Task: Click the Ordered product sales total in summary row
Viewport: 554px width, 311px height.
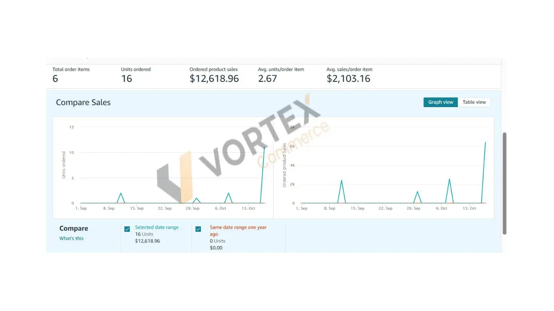Action: click(214, 79)
